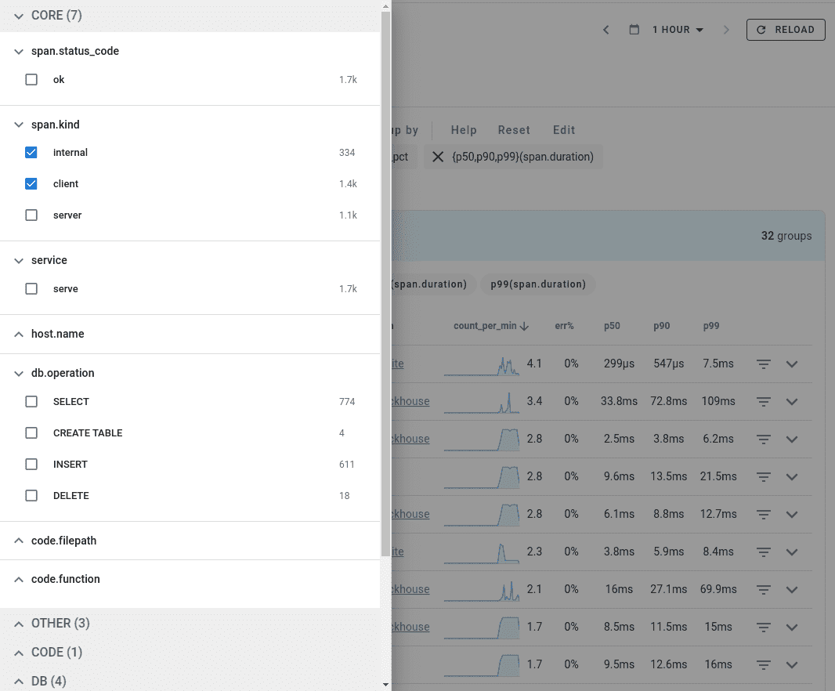This screenshot has height=691, width=835.
Task: Open filter icon for 16ms p50 row
Action: pyautogui.click(x=764, y=590)
